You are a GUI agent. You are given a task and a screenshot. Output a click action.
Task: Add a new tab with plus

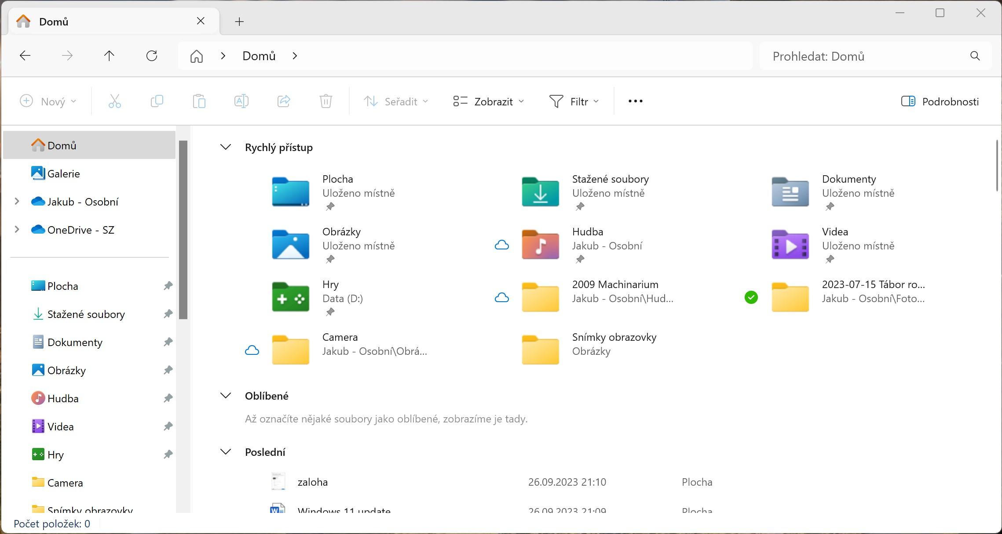239,22
